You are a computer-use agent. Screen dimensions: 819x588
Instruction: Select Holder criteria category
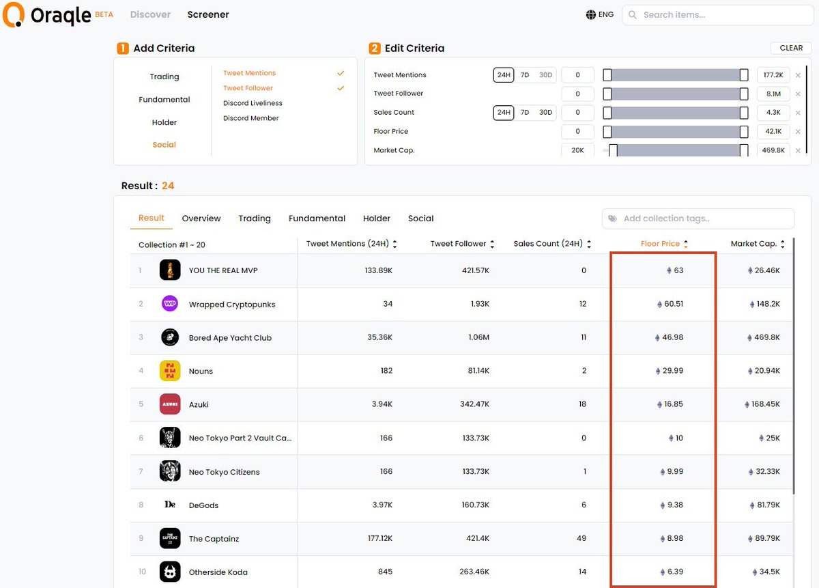[x=164, y=122]
